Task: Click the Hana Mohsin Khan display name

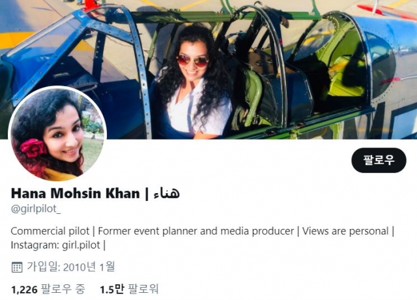Action: click(x=76, y=193)
